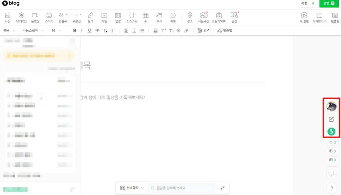Open the text color picker

coord(105,31)
